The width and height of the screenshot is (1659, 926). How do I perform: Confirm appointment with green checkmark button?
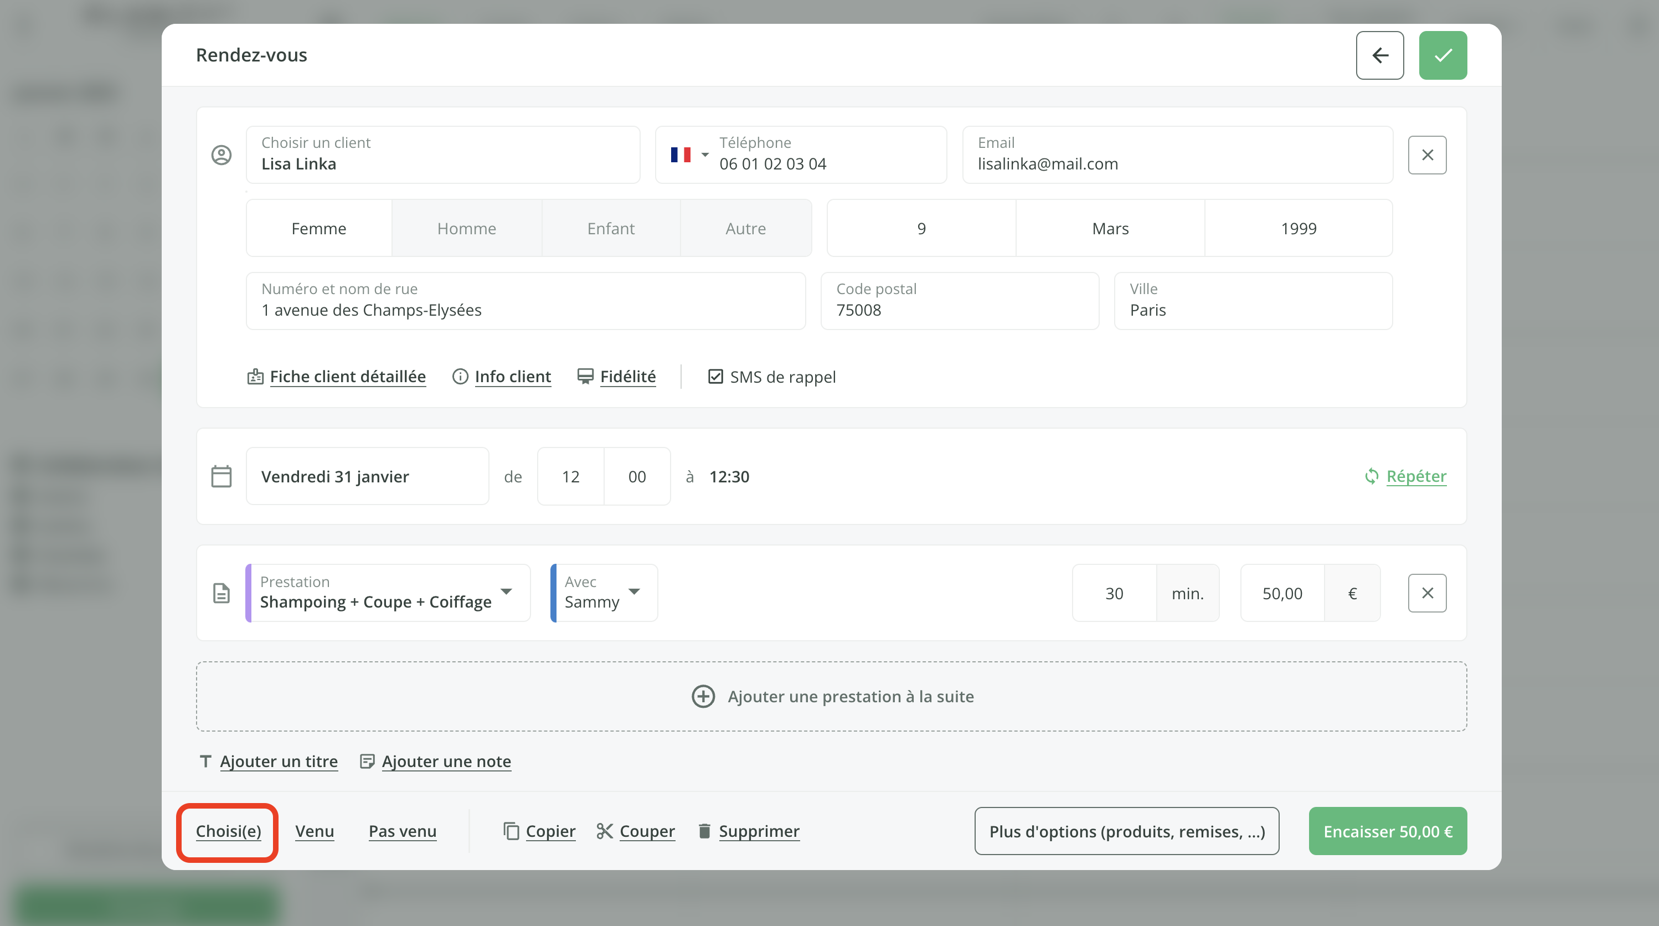tap(1442, 55)
